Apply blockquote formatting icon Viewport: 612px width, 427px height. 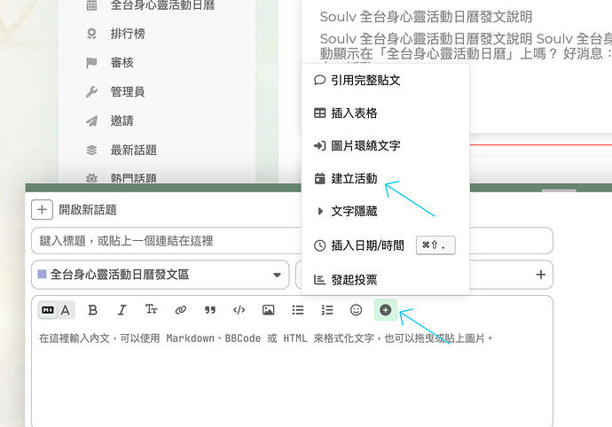pos(210,310)
